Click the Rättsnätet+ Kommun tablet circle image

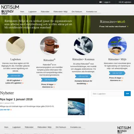[x=83, y=46]
